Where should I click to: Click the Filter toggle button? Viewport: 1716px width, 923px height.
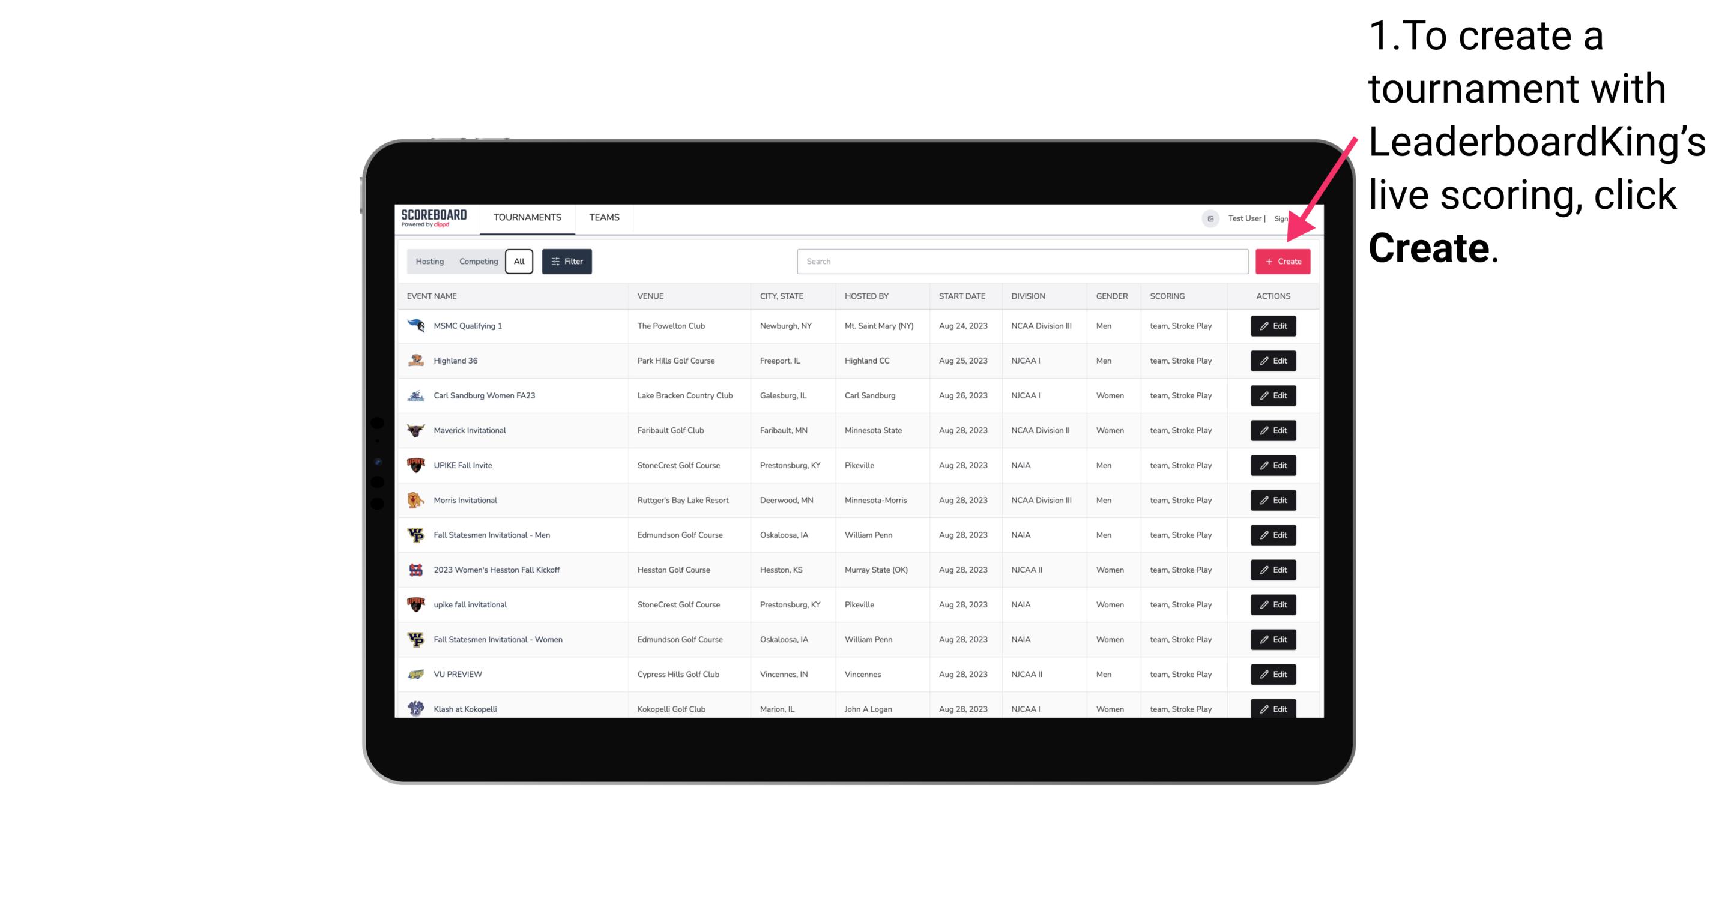point(566,262)
